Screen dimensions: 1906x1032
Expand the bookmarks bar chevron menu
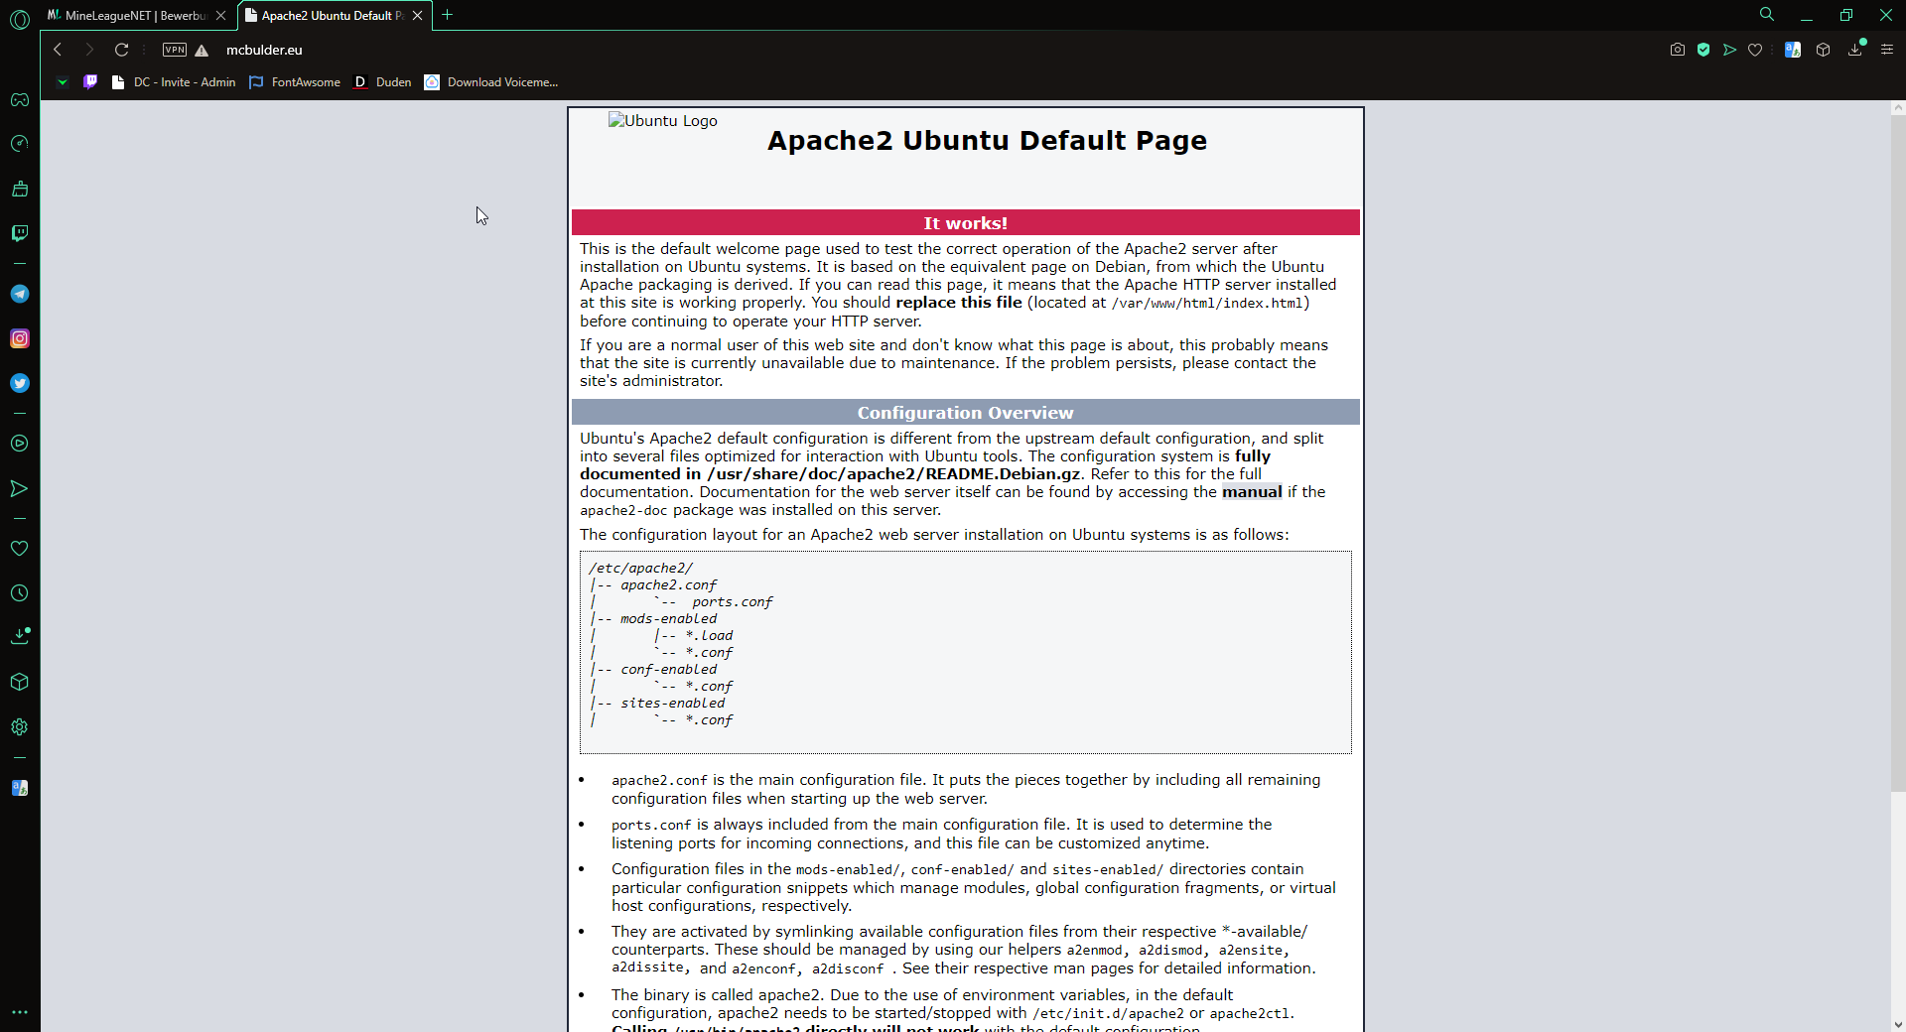62,82
